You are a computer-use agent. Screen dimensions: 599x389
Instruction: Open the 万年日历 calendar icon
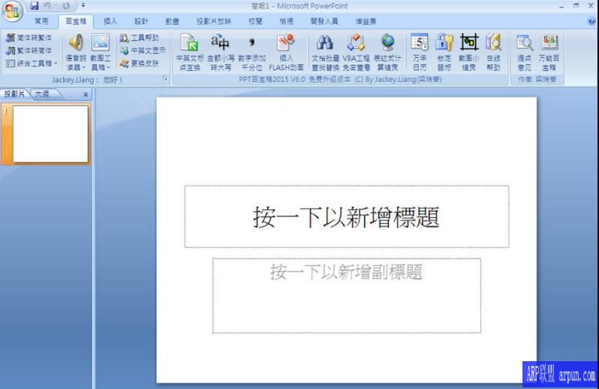click(420, 53)
